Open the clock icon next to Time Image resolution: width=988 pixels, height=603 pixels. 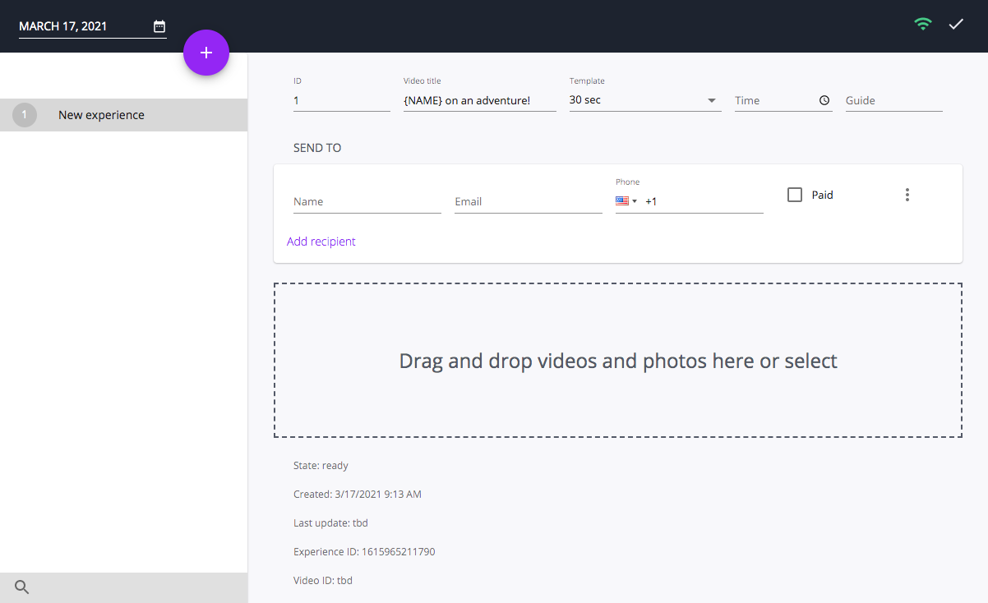823,99
